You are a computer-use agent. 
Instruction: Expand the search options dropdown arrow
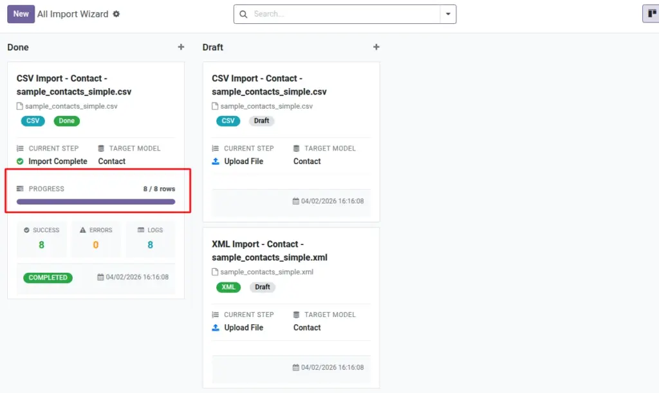[x=448, y=14]
